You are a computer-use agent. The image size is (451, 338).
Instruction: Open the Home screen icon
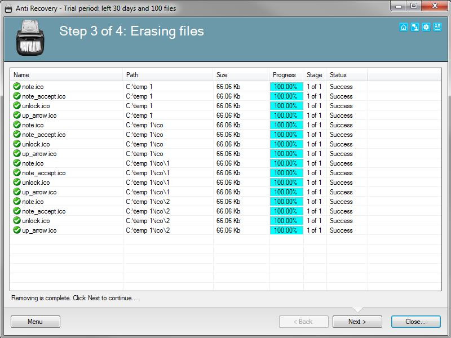[404, 27]
